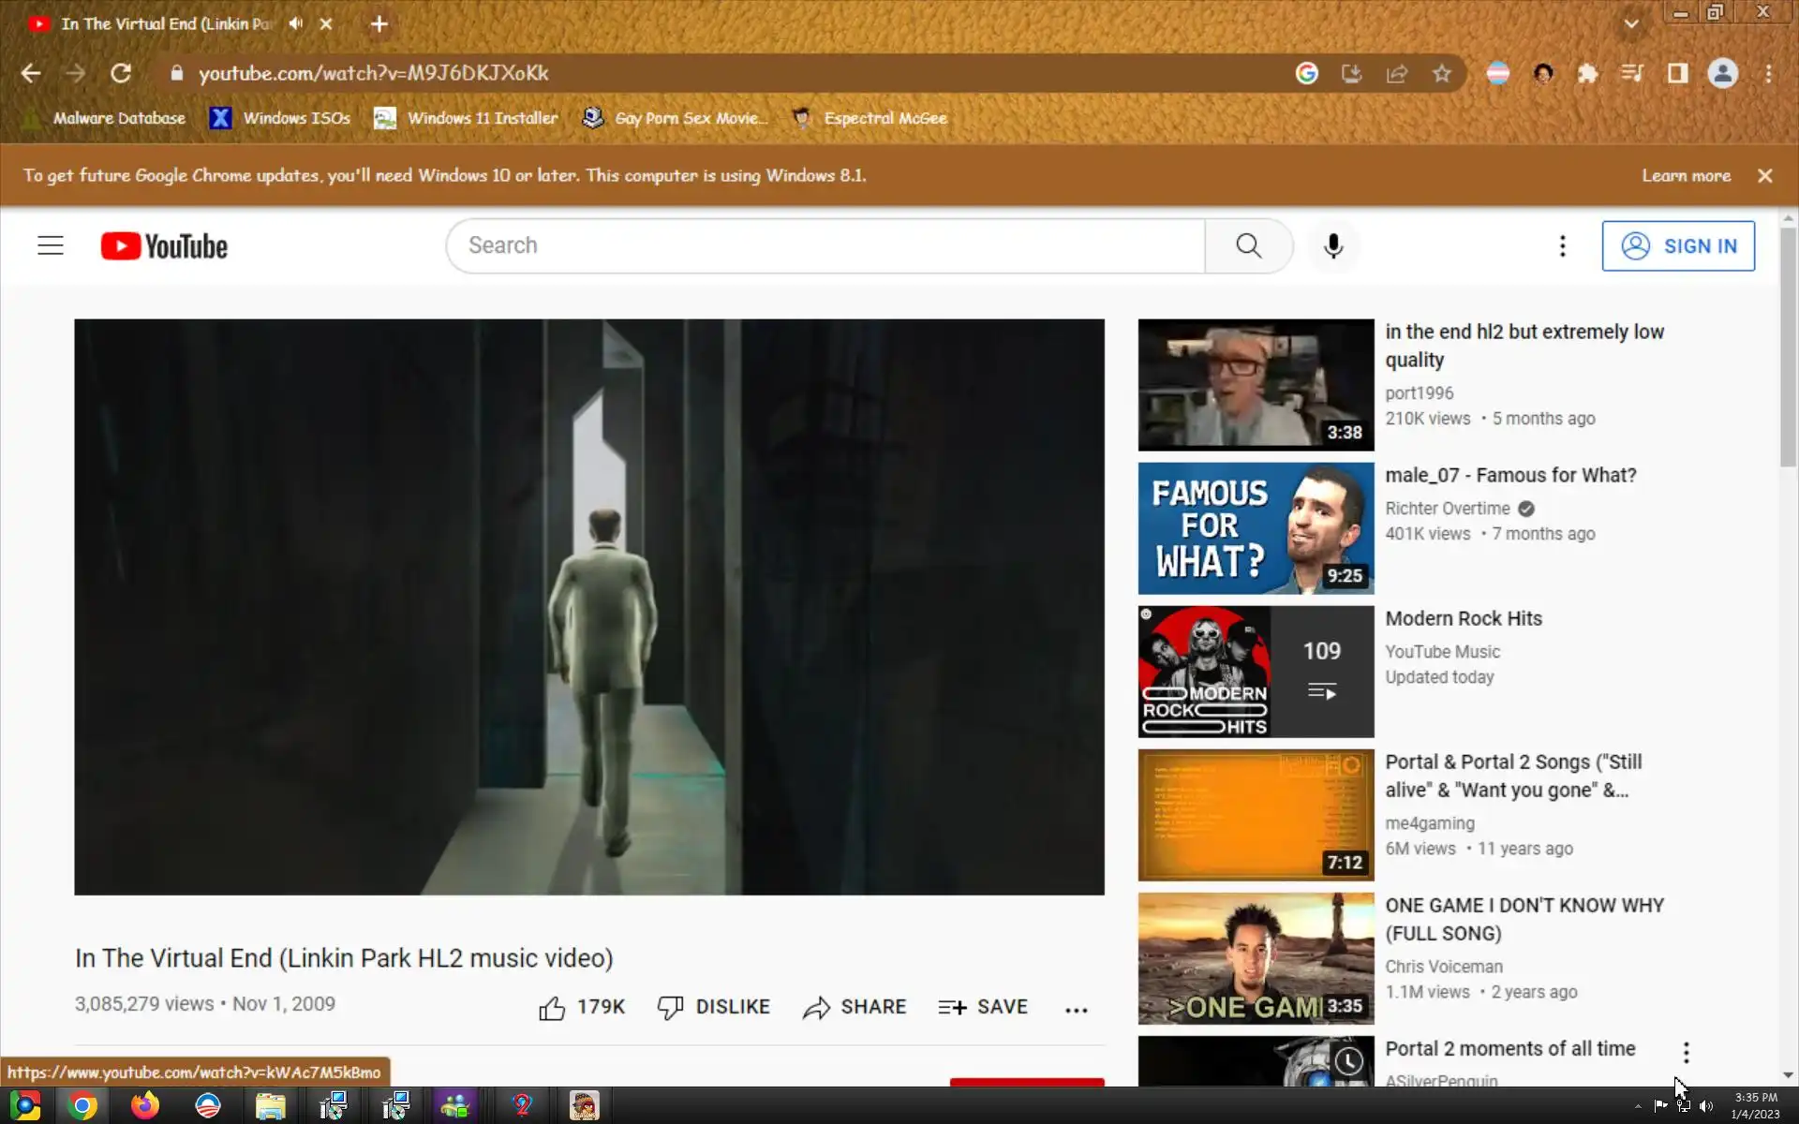Open the YouTube hamburger guide menu
Image resolution: width=1799 pixels, height=1124 pixels.
(x=51, y=245)
